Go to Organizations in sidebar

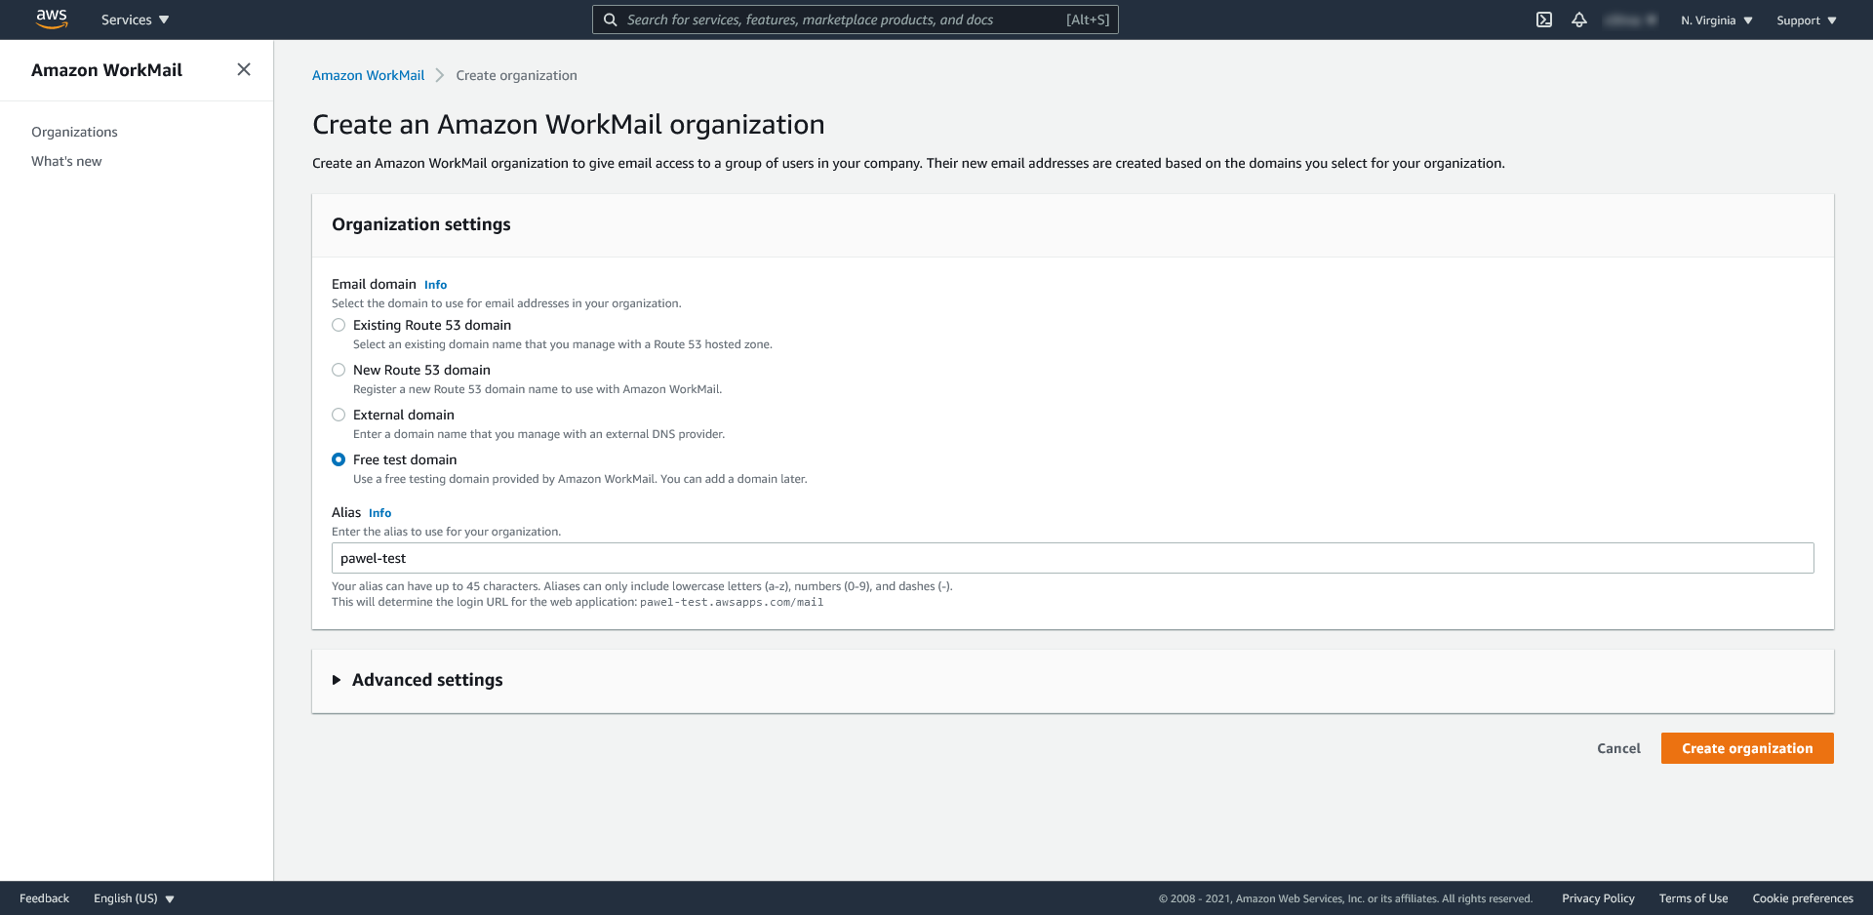point(74,132)
